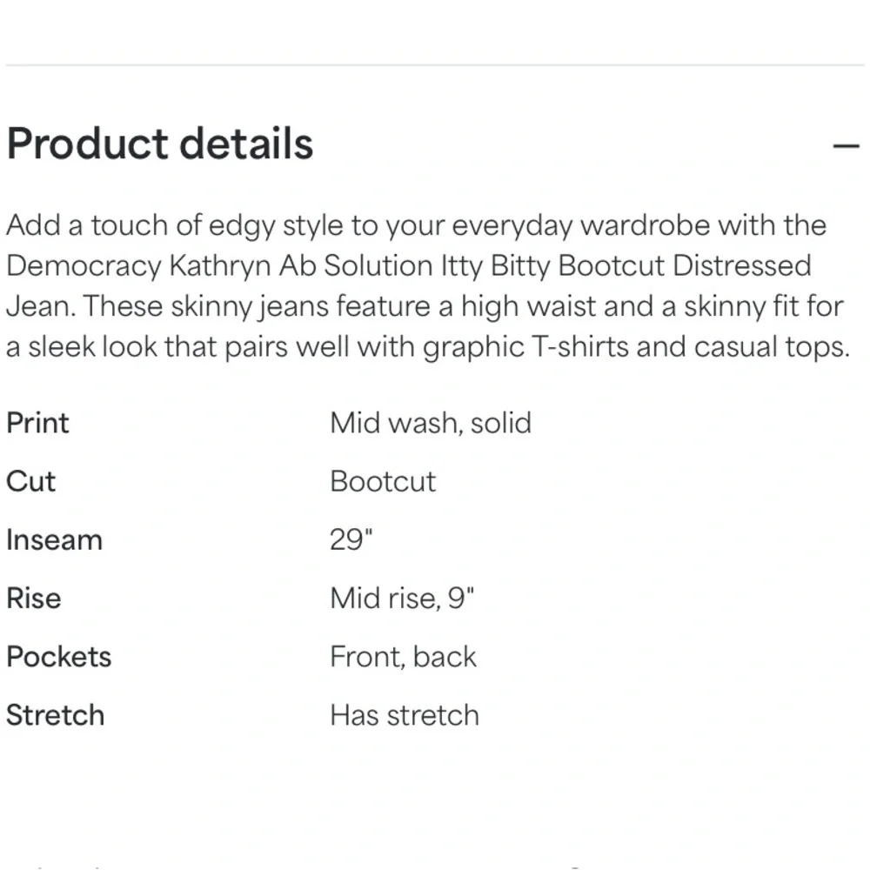This screenshot has width=870, height=870.
Task: Select the 'Front, back' pockets value
Action: 403,656
